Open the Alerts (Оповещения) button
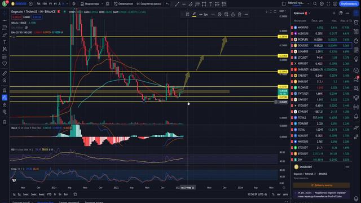This screenshot has height=203, width=361. coord(123,4)
